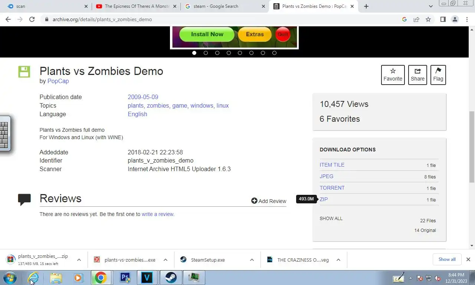Open the windows topic link
475x285 pixels.
[202, 105]
